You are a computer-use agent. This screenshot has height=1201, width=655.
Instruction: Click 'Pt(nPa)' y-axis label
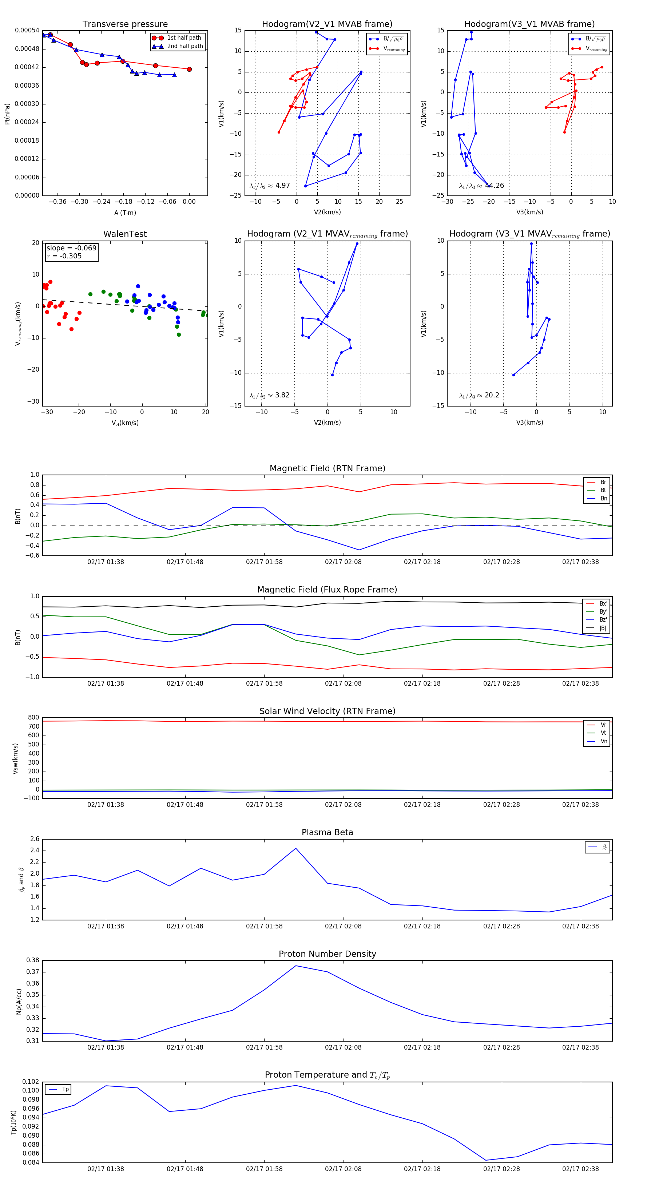pyautogui.click(x=7, y=113)
